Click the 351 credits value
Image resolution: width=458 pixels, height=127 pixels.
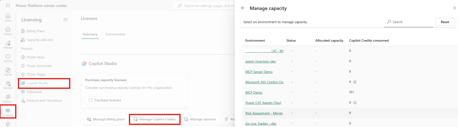point(351,92)
